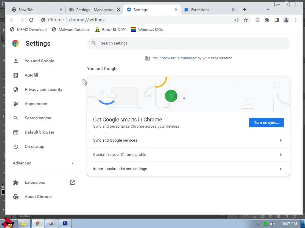Click the Chrome icon in the taskbar
This screenshot has width=305, height=228.
coord(38,224)
